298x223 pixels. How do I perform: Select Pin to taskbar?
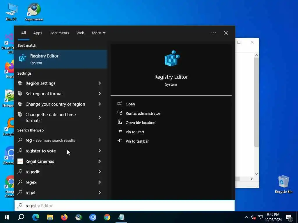(x=137, y=141)
